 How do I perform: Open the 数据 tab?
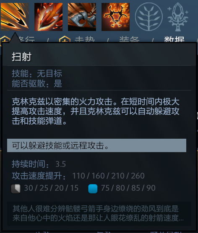[x=174, y=39]
